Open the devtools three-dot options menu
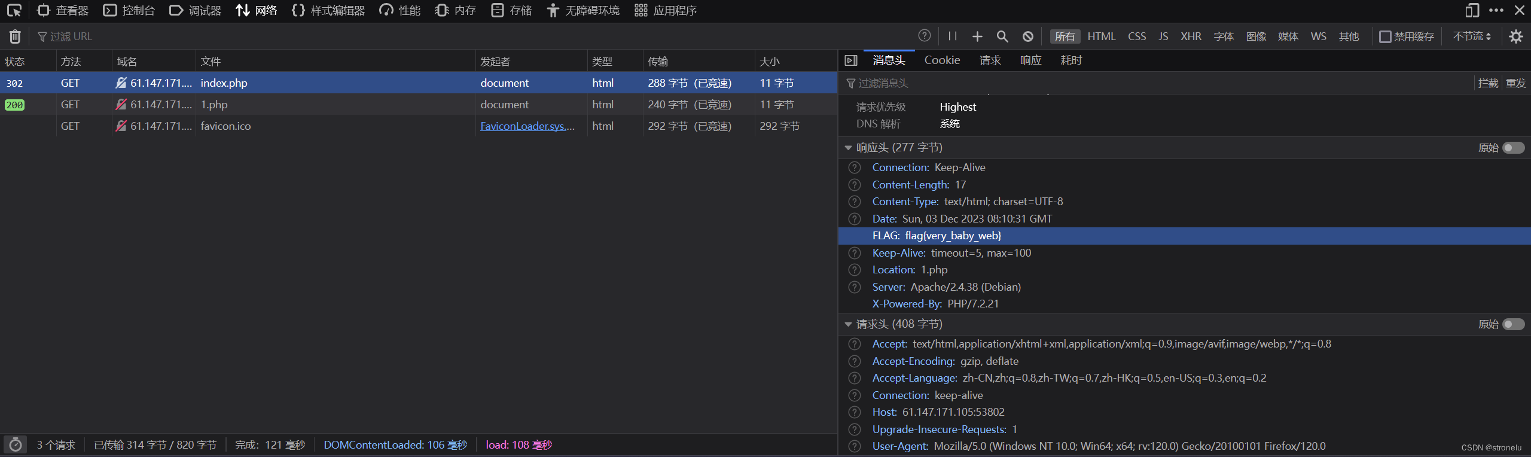1531x457 pixels. point(1496,11)
